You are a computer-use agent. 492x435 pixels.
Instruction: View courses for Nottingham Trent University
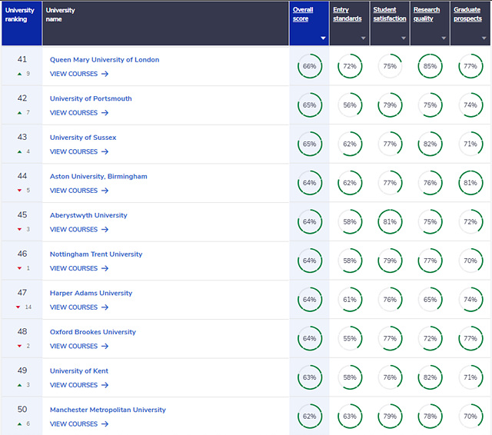(x=79, y=268)
